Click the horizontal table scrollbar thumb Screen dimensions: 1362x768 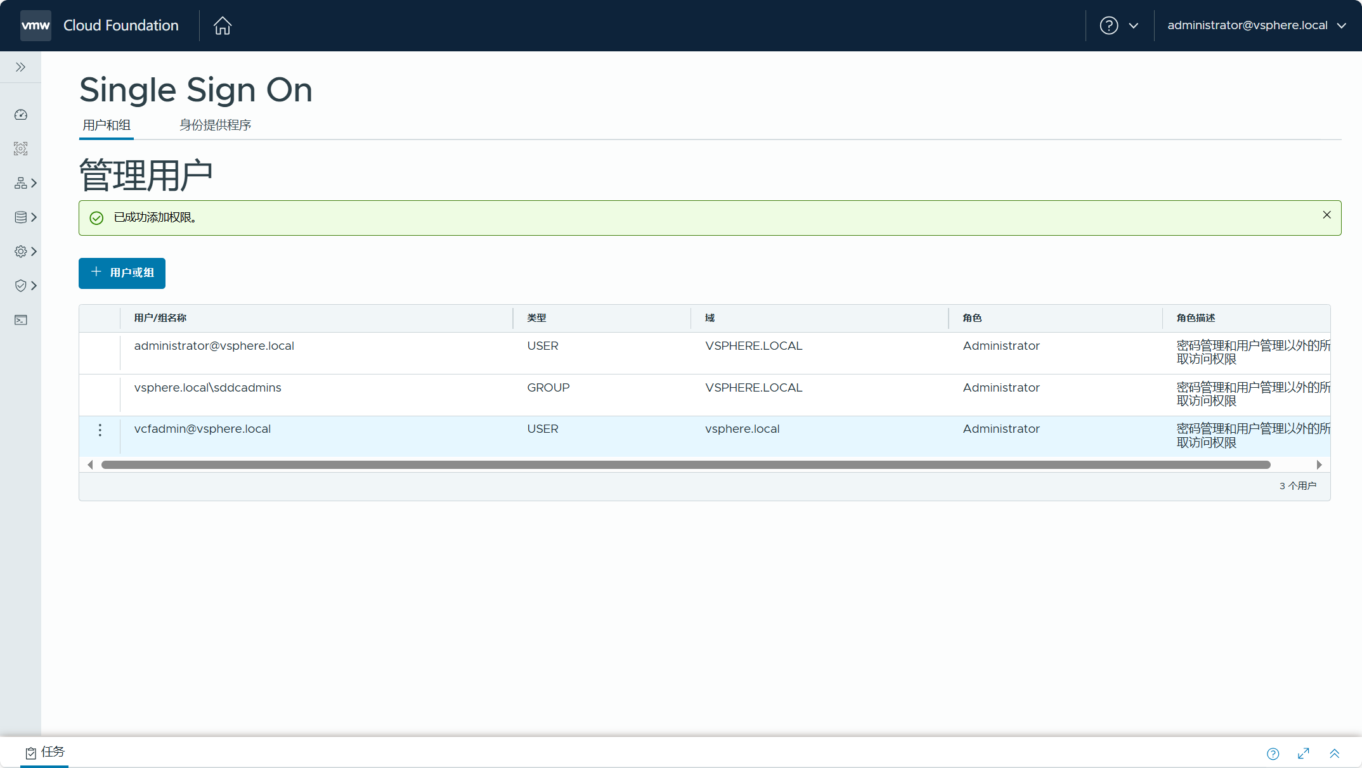(686, 465)
